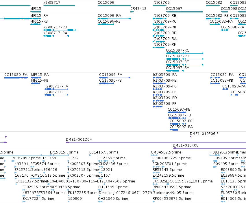Click the GH11595.3prime EST label

[113, 187]
